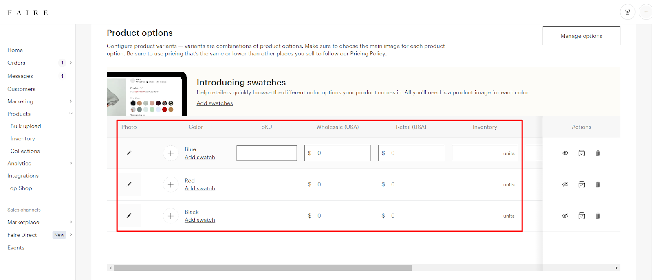Collapse the Products menu chevron
The width and height of the screenshot is (652, 280).
[x=71, y=114]
